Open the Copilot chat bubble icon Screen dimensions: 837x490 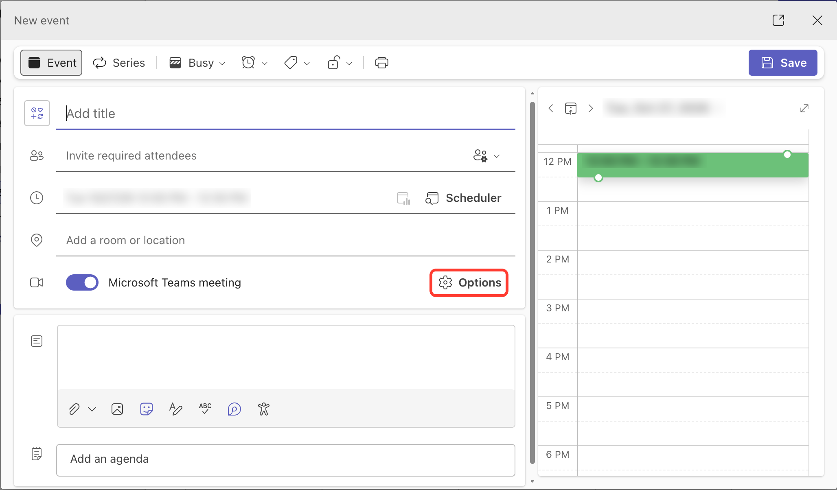coord(234,409)
